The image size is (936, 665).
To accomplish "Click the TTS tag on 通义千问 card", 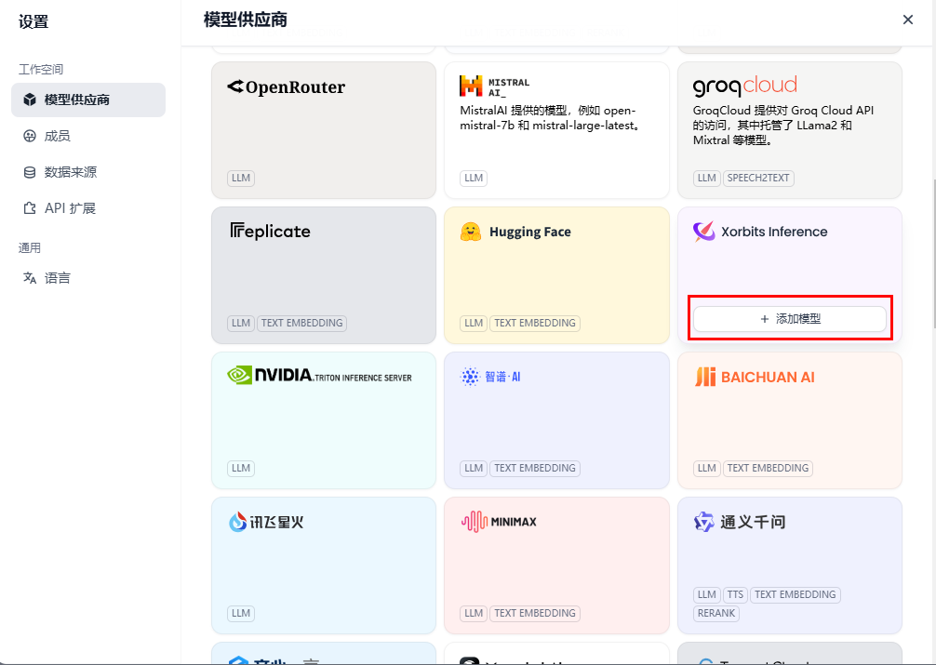I will click(735, 594).
